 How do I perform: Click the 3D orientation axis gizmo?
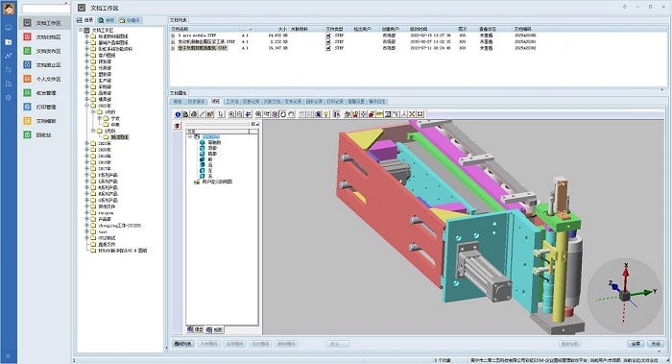click(x=625, y=295)
